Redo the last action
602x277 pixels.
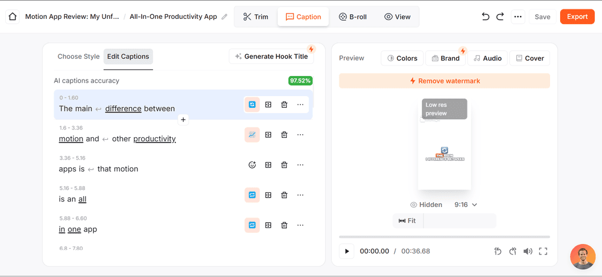500,17
